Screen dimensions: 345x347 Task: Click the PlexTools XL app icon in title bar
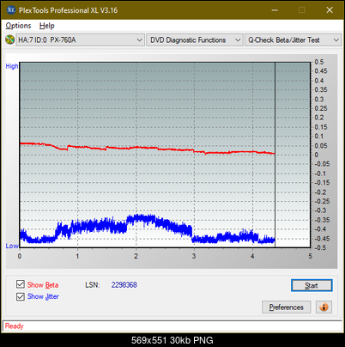coord(11,10)
